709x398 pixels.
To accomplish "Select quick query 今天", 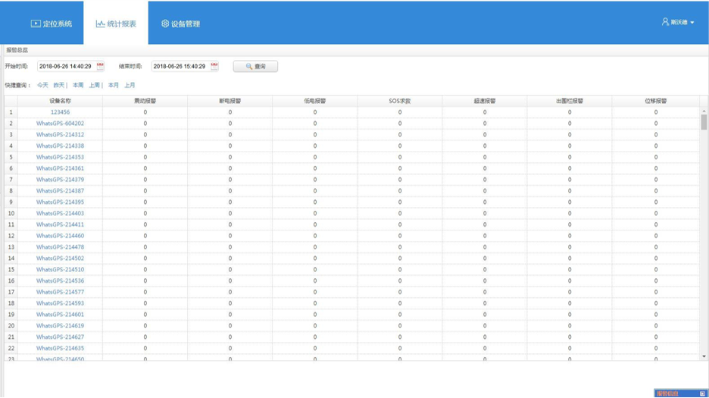I will pos(42,85).
